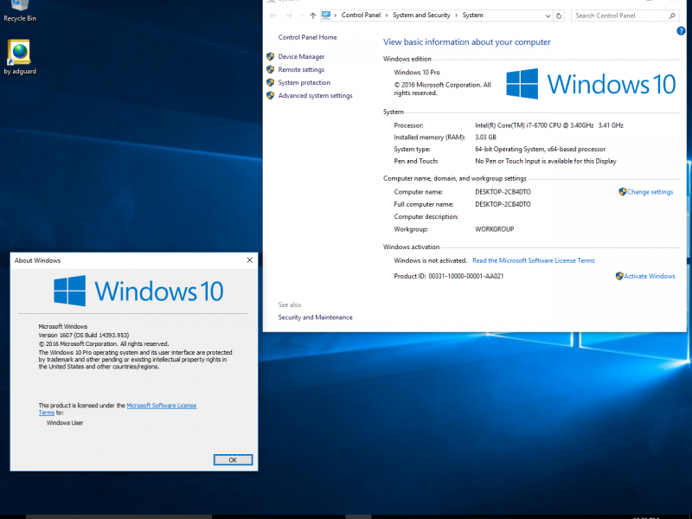
Task: Open the recent locations dropdown arrow
Action: (x=302, y=16)
